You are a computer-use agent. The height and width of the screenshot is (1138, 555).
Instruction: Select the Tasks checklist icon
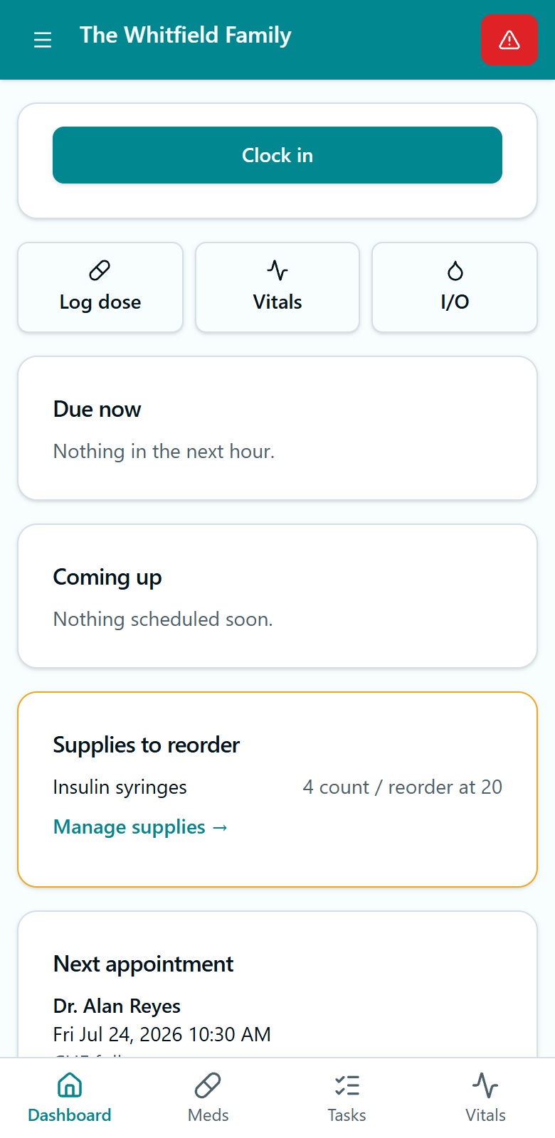coord(347,1085)
